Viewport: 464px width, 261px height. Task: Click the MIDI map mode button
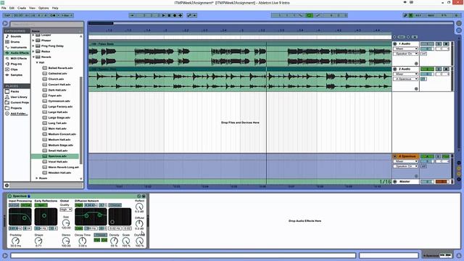[x=431, y=15]
